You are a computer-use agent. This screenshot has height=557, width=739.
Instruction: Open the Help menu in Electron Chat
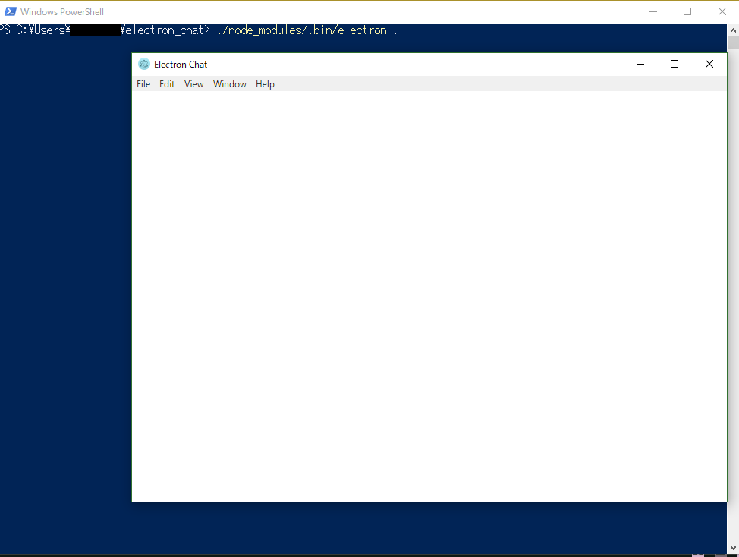click(265, 84)
